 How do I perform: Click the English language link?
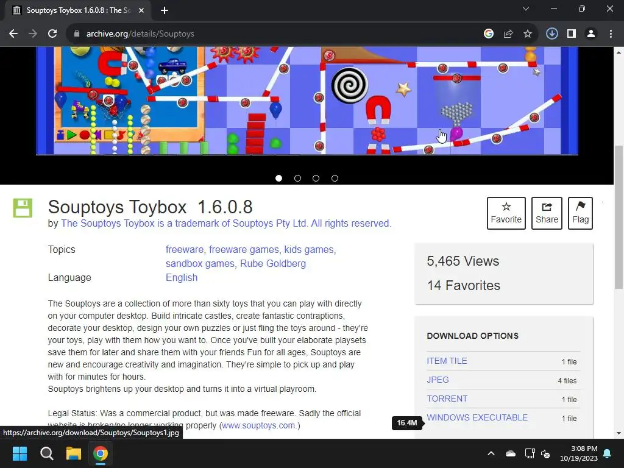(x=182, y=277)
